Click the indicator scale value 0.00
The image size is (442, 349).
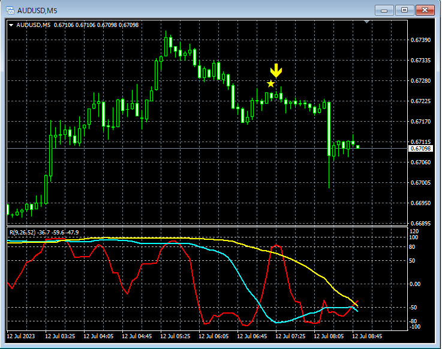point(414,284)
